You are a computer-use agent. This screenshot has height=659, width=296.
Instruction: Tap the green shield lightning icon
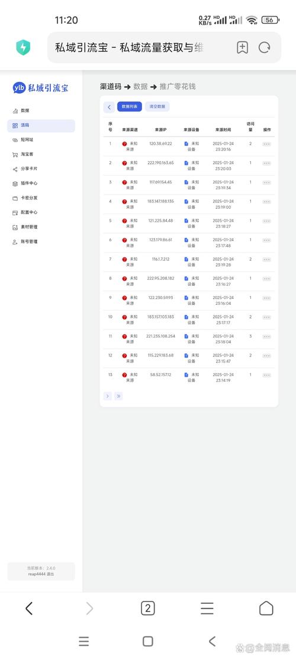[x=23, y=47]
